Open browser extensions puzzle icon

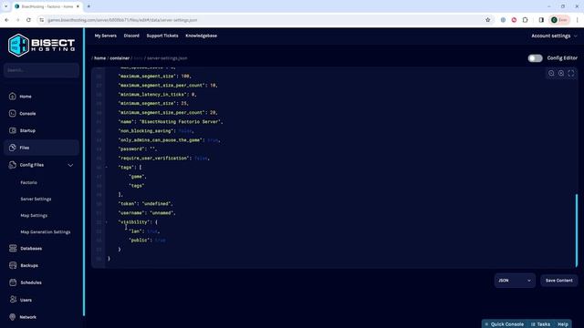coord(526,20)
